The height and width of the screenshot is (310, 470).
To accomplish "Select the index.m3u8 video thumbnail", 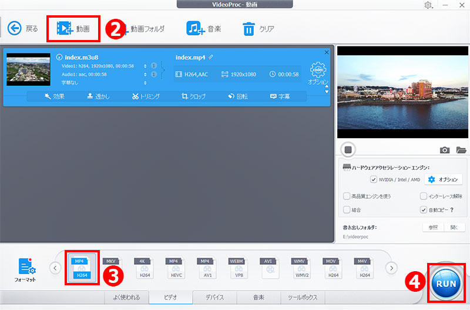I will click(28, 69).
